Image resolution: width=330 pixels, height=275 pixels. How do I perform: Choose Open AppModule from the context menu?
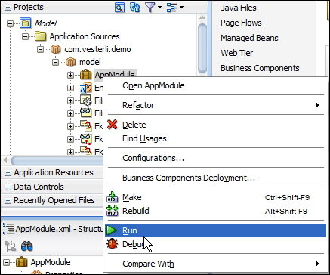pos(153,85)
